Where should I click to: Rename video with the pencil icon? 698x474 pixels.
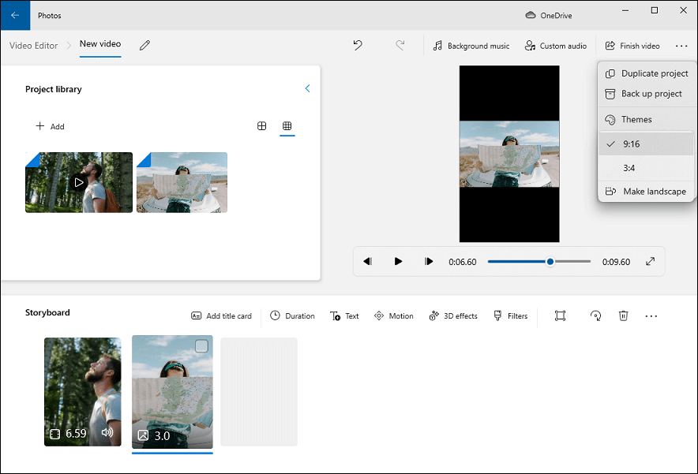click(x=144, y=46)
